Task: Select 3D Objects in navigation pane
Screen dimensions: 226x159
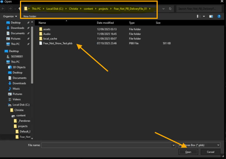Action: point(19,67)
